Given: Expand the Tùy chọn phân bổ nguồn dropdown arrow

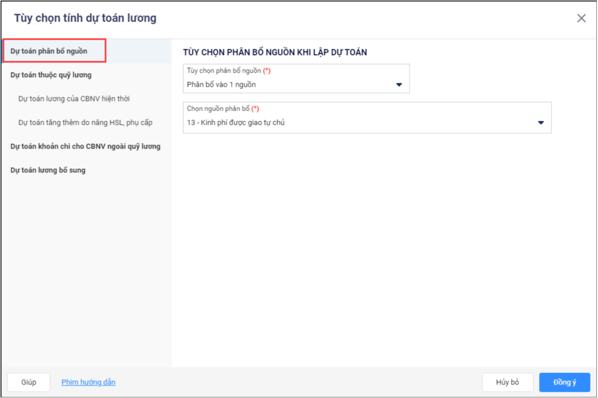Looking at the screenshot, I should 399,84.
